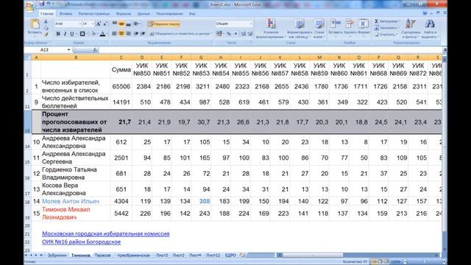Open the Data 'Данные' ribbon tab

[x=144, y=13]
